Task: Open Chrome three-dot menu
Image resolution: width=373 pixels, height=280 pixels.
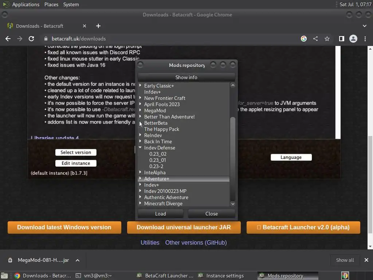Action: pyautogui.click(x=365, y=39)
